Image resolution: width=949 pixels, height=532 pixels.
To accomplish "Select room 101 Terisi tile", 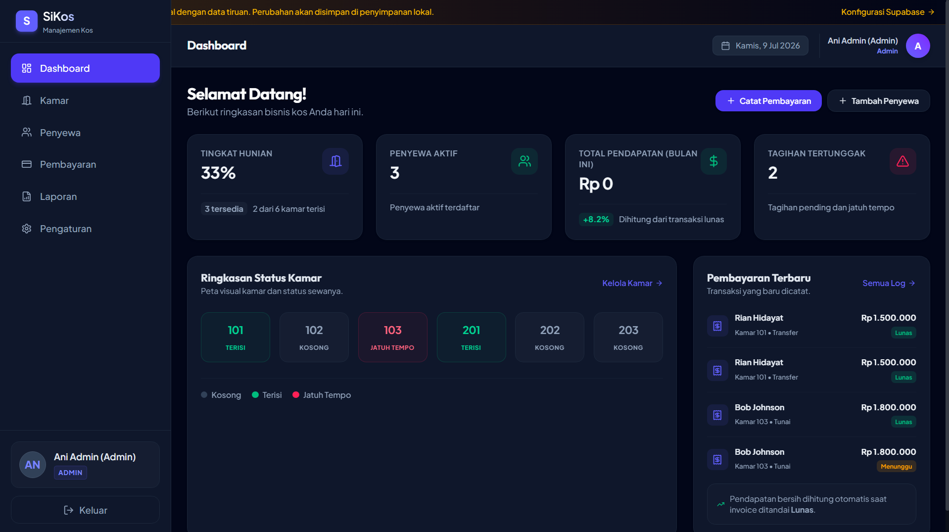I will 236,337.
